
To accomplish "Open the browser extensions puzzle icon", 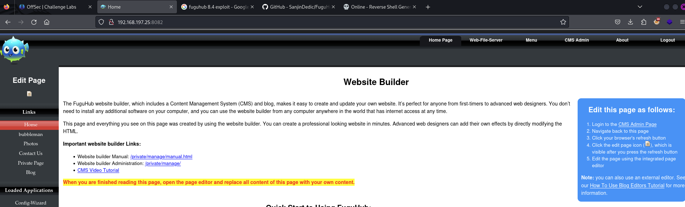I will [x=644, y=22].
